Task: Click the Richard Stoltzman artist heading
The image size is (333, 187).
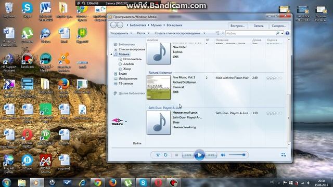Action: coord(160,73)
